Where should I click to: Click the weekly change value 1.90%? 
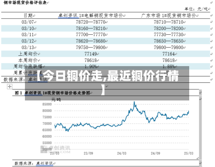click(91, 67)
